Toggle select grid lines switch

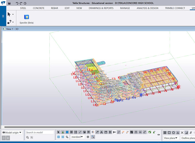(93, 132)
